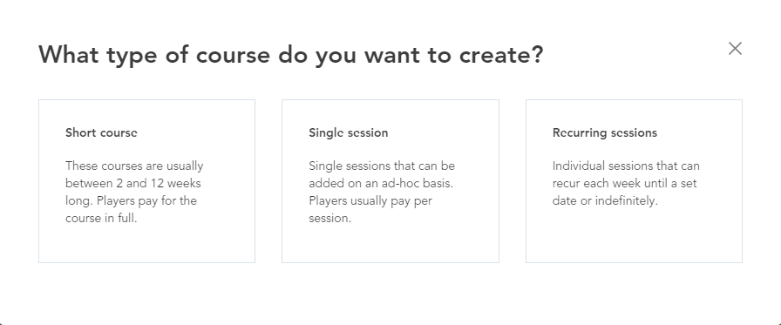Click 'between 2 and 12 weeks' text

pyautogui.click(x=133, y=183)
